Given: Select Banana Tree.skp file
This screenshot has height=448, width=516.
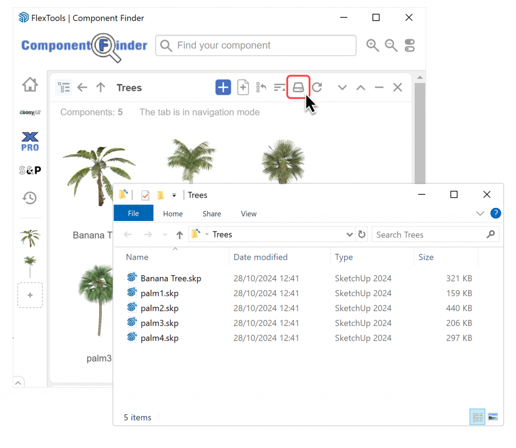Looking at the screenshot, I should pos(171,278).
